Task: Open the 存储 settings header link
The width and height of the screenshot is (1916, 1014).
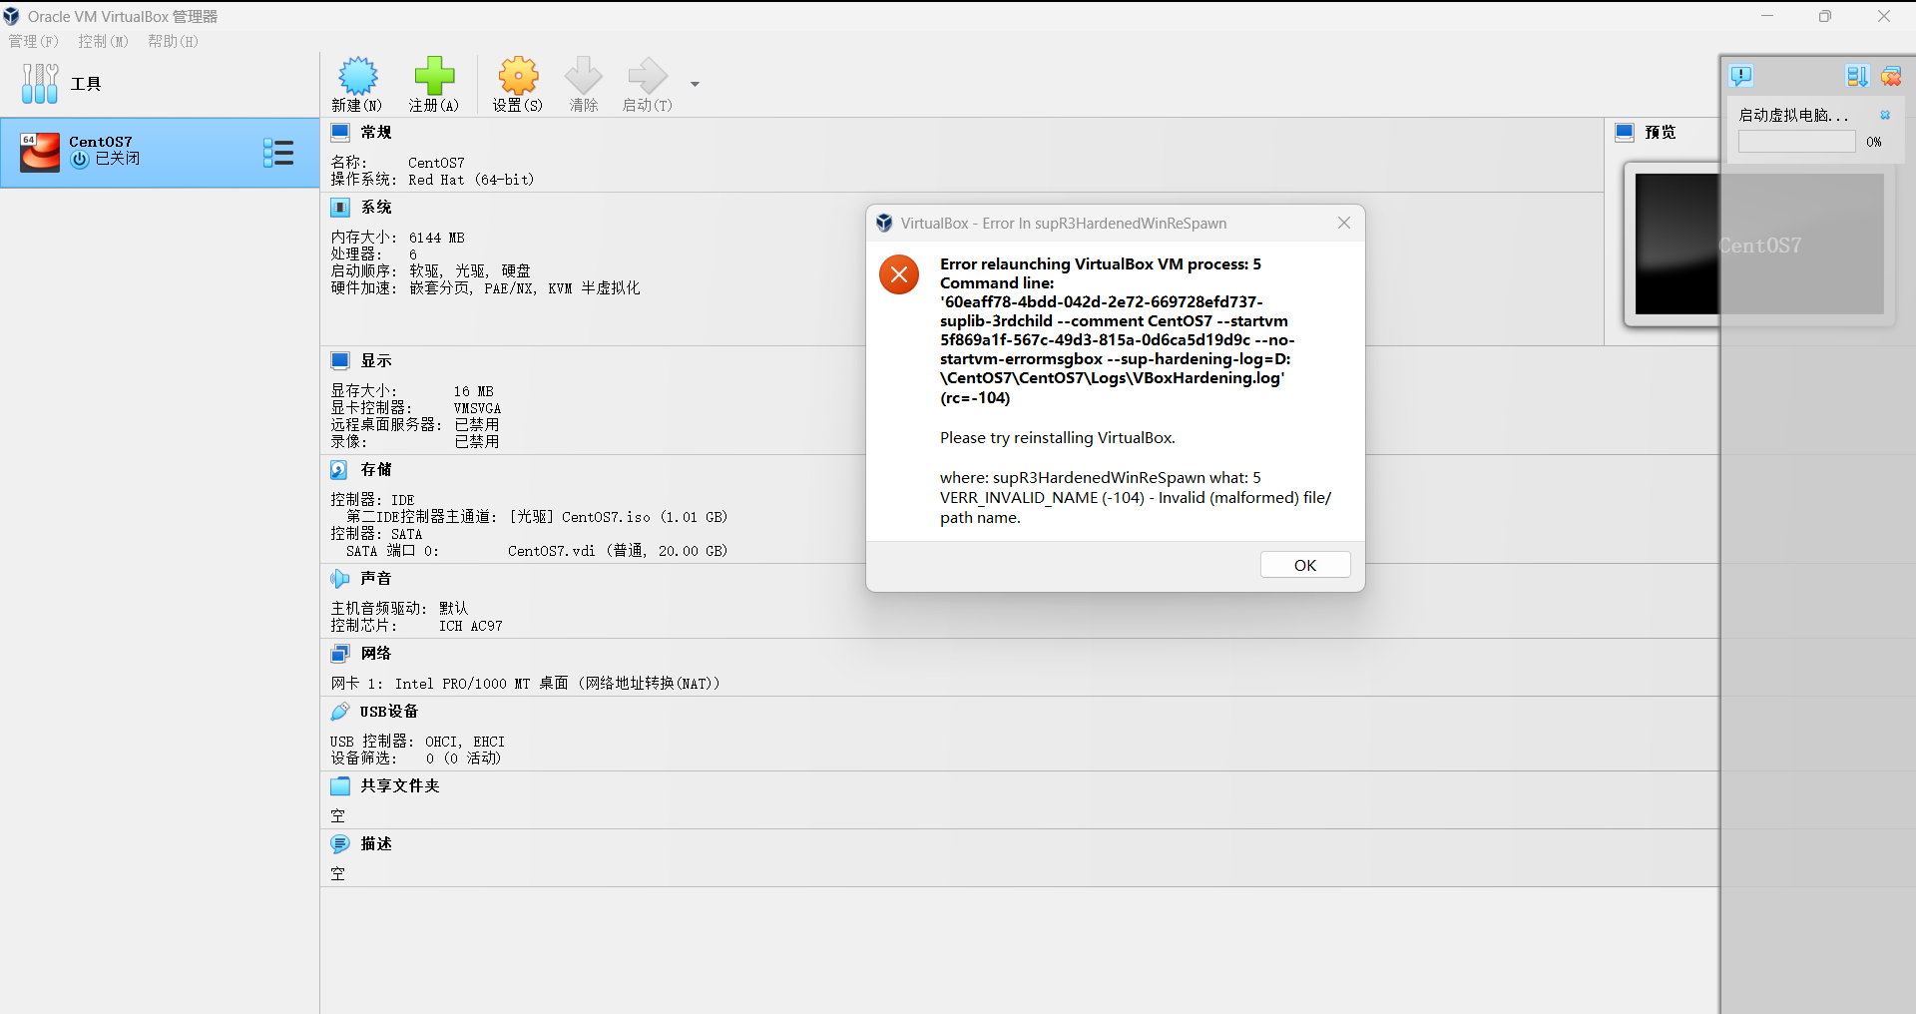Action: pos(376,470)
